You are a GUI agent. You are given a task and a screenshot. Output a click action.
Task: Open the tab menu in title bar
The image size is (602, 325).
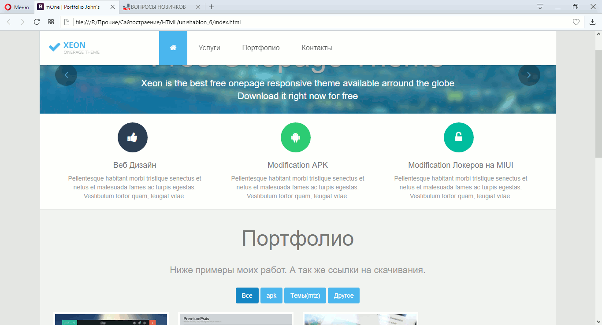click(540, 7)
